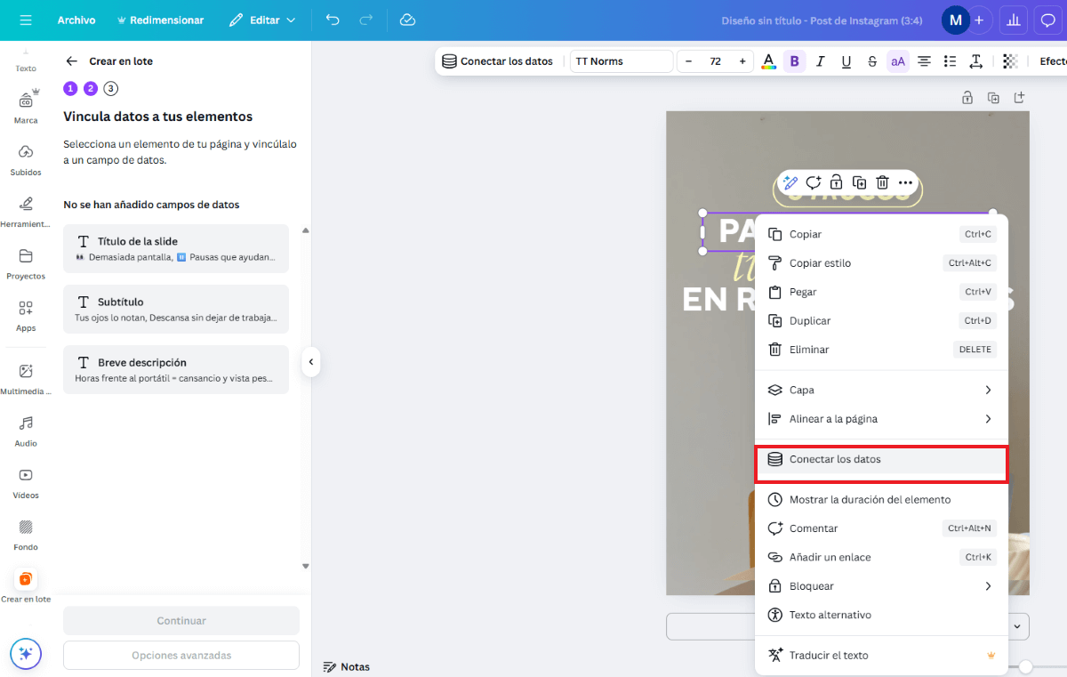Toggle the underline formatting

846,60
